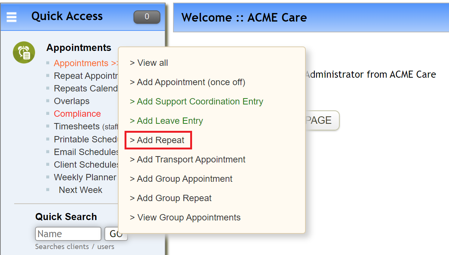Screen dimensions: 449x255
Task: Click the GO quick search button
Action: [x=116, y=233]
